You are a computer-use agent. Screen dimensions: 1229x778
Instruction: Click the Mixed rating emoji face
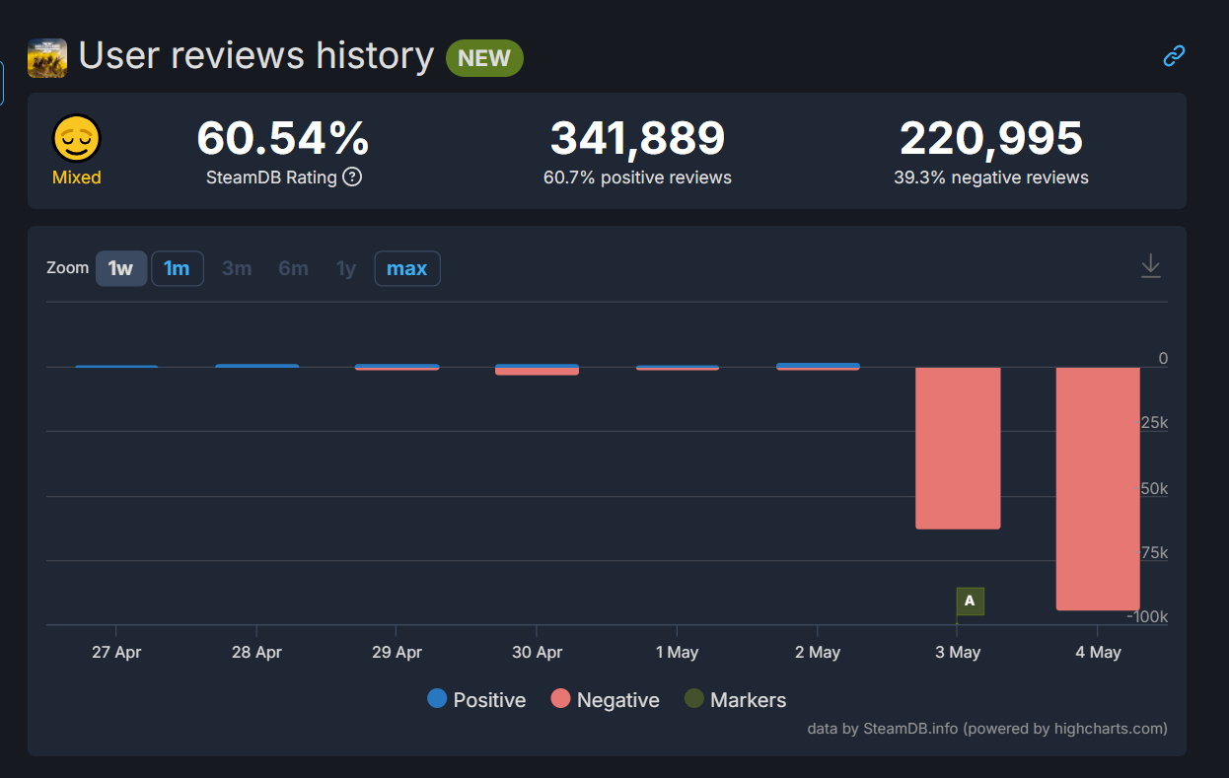click(77, 139)
